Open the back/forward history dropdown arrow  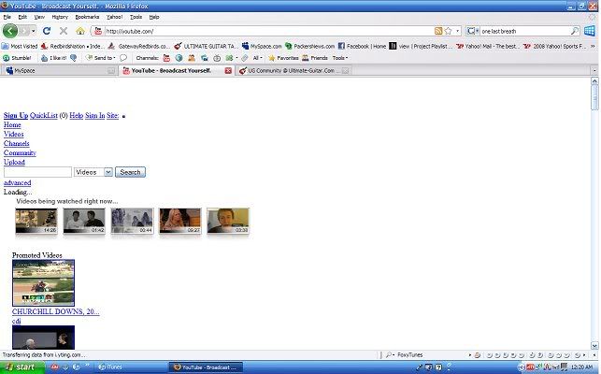pyautogui.click(x=34, y=31)
